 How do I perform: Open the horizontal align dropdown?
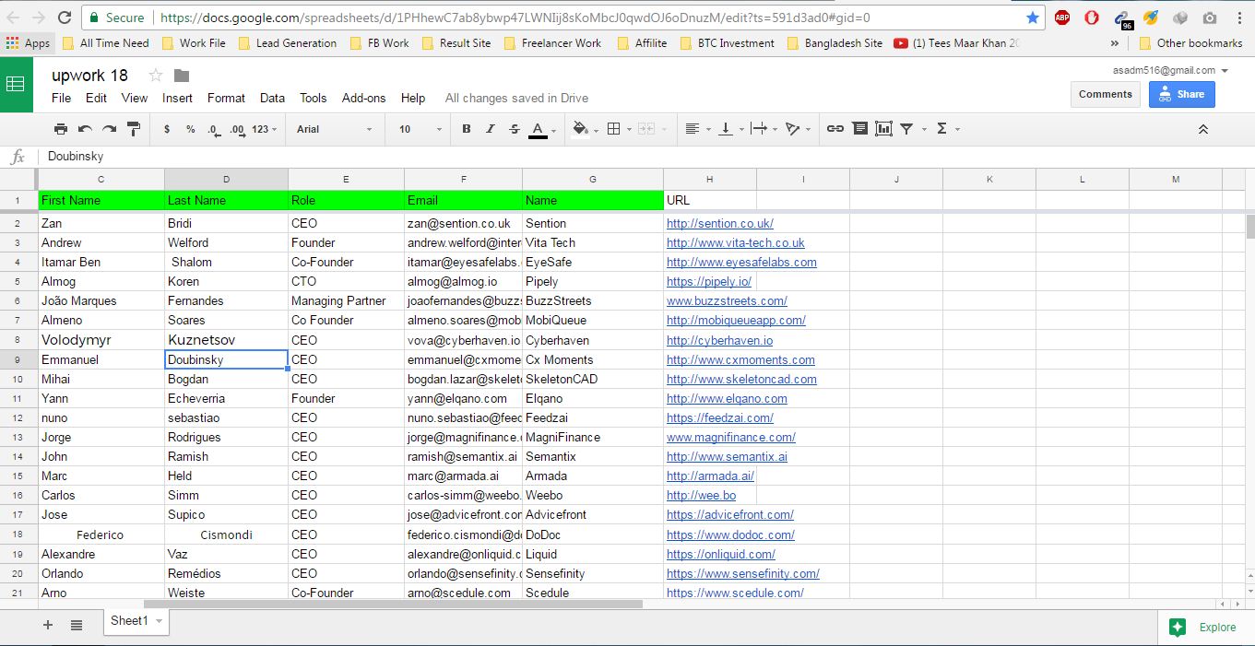[697, 129]
